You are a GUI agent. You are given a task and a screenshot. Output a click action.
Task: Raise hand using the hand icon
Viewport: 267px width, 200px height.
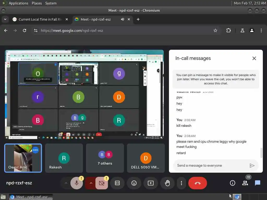pyautogui.click(x=167, y=183)
